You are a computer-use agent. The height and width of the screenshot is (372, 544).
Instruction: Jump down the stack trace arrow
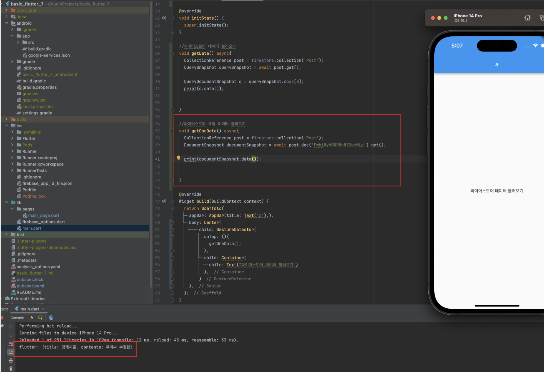click(11, 335)
